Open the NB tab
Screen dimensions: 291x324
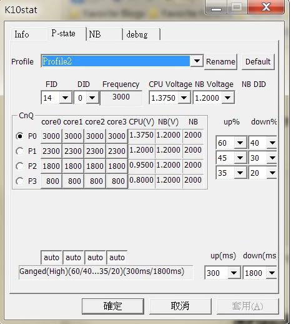[x=104, y=34]
